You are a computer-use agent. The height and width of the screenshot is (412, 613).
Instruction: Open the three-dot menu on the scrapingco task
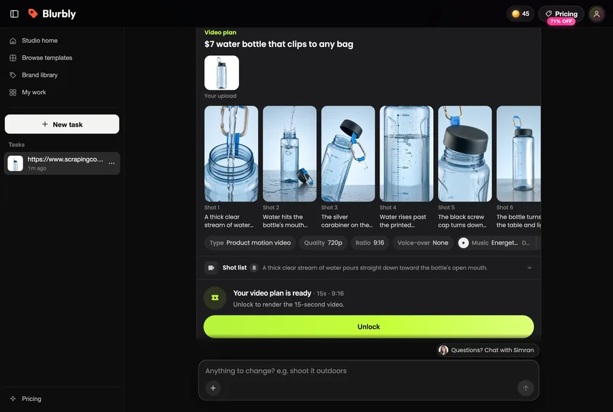click(x=112, y=163)
